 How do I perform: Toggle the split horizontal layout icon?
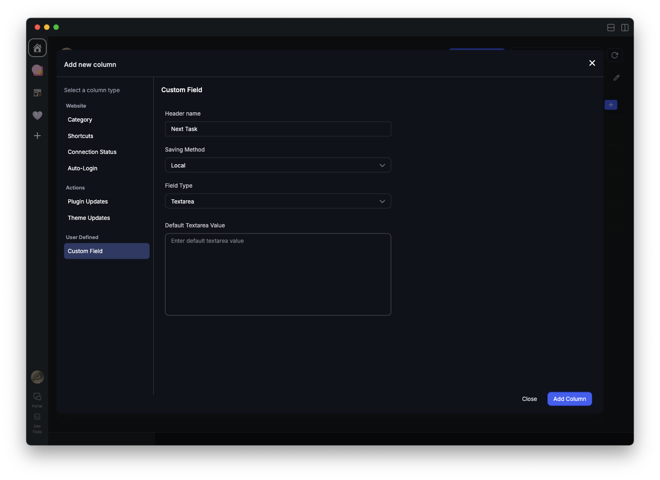tap(610, 28)
